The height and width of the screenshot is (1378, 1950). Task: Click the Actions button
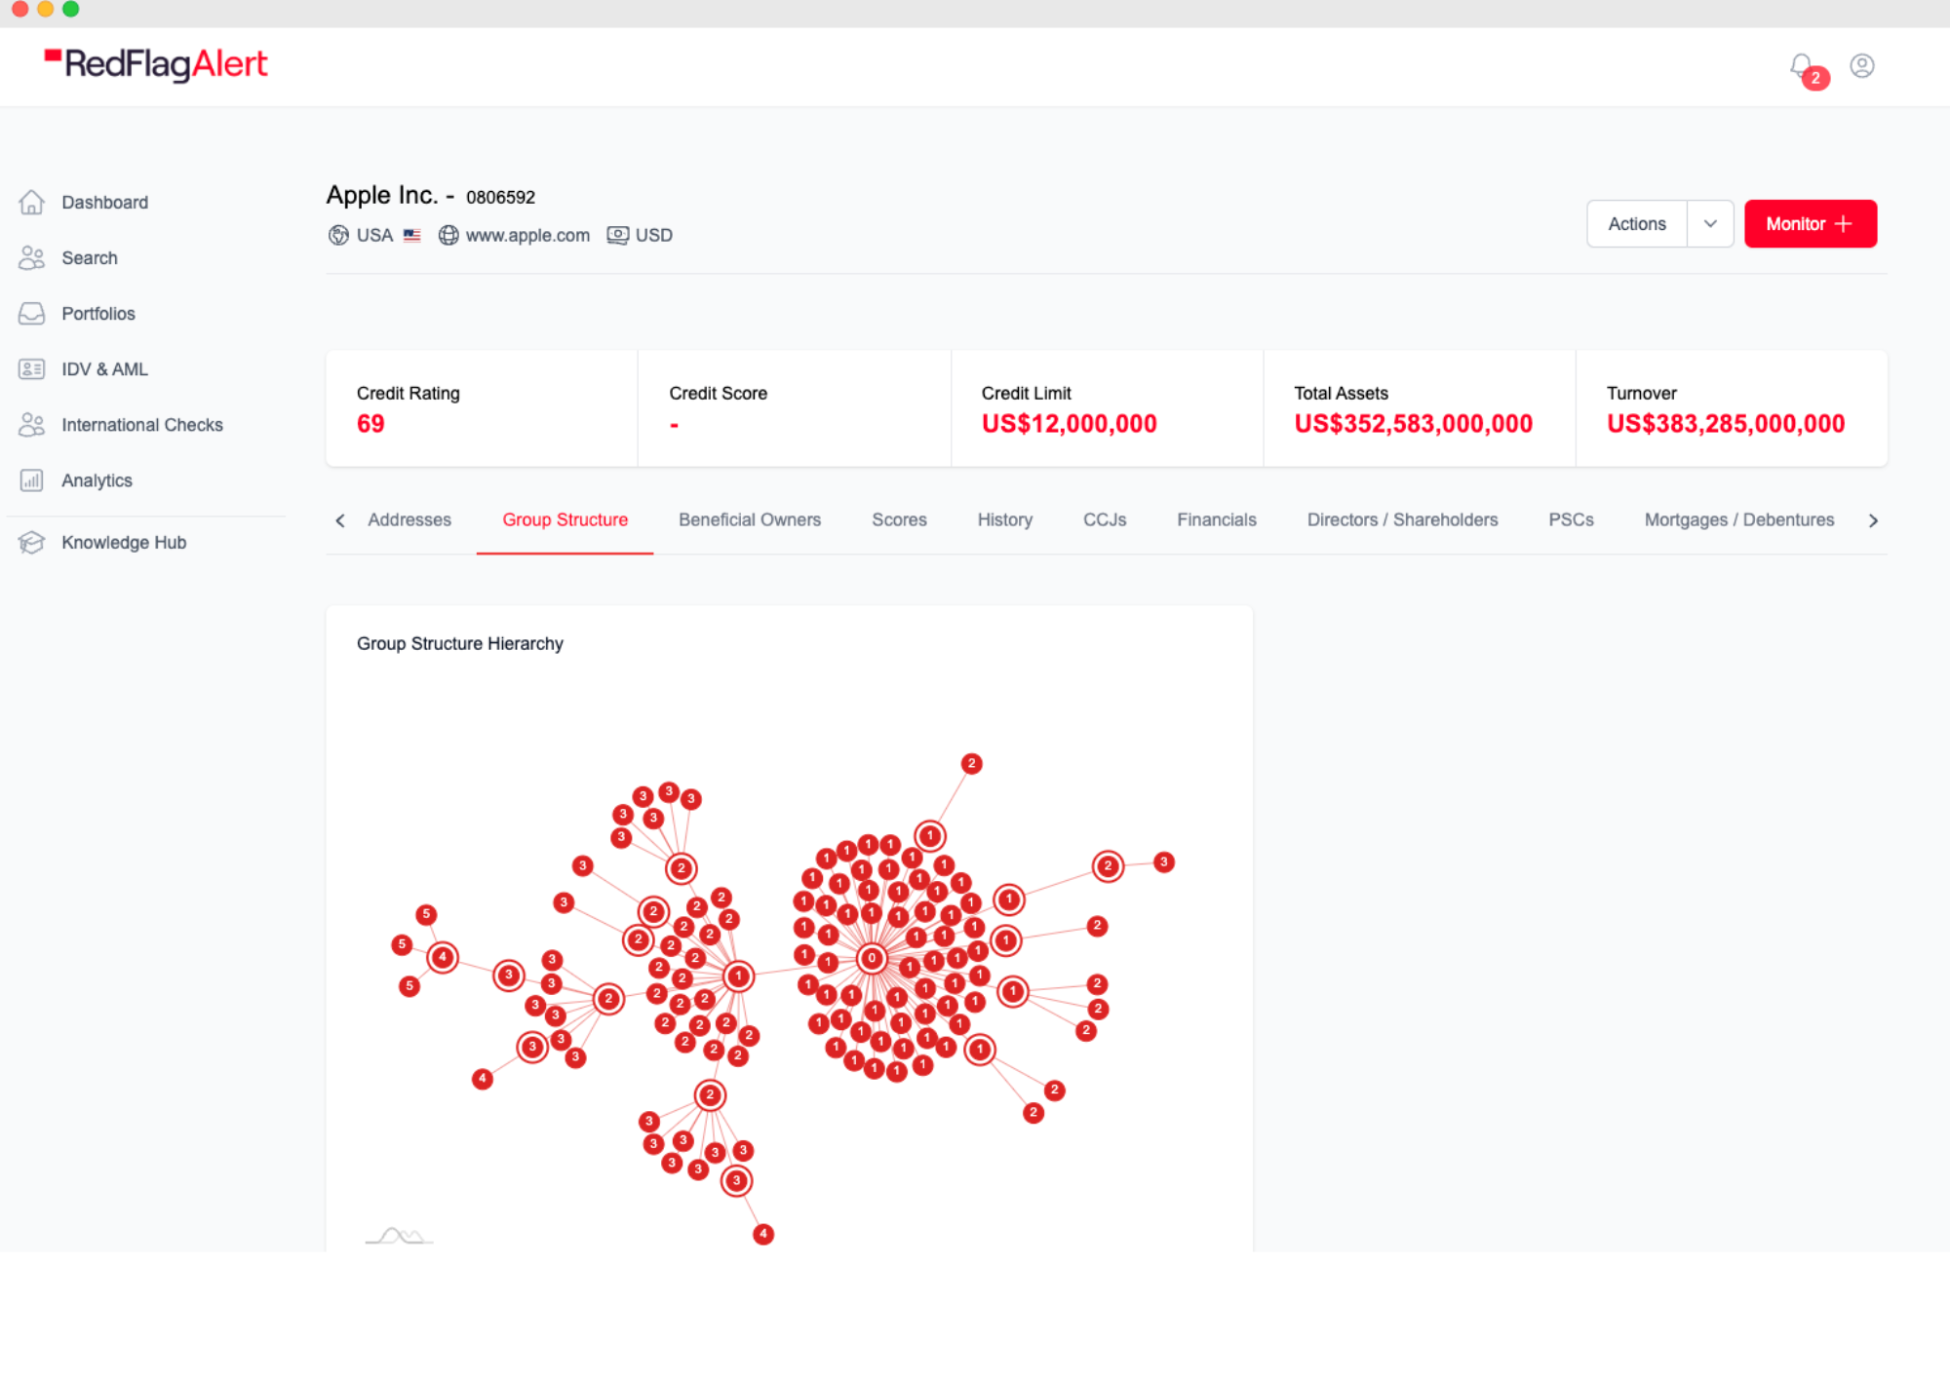click(1637, 223)
